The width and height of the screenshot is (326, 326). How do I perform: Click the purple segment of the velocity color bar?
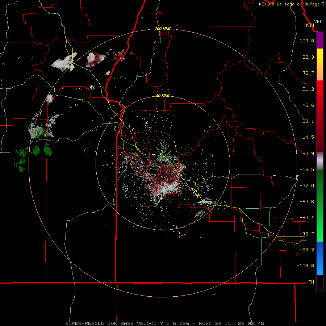pyautogui.click(x=320, y=41)
